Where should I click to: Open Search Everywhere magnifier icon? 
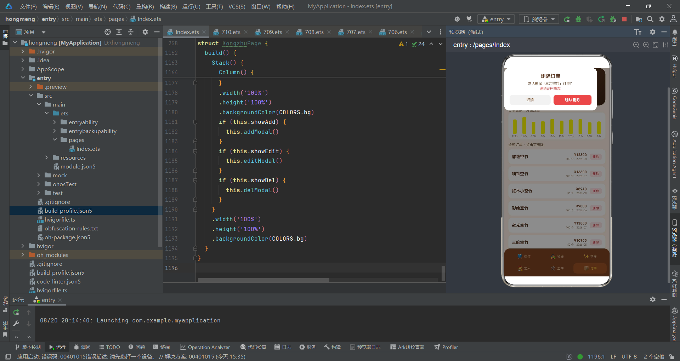coord(650,19)
